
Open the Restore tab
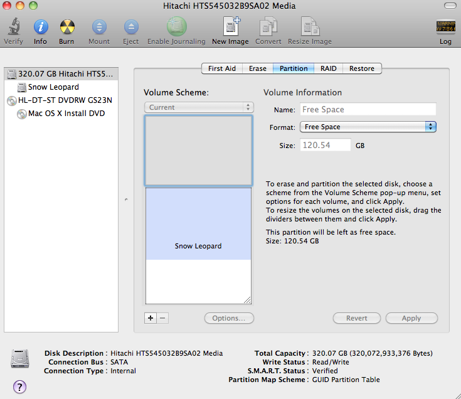362,68
